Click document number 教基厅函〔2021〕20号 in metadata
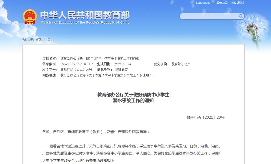 pos(76,70)
